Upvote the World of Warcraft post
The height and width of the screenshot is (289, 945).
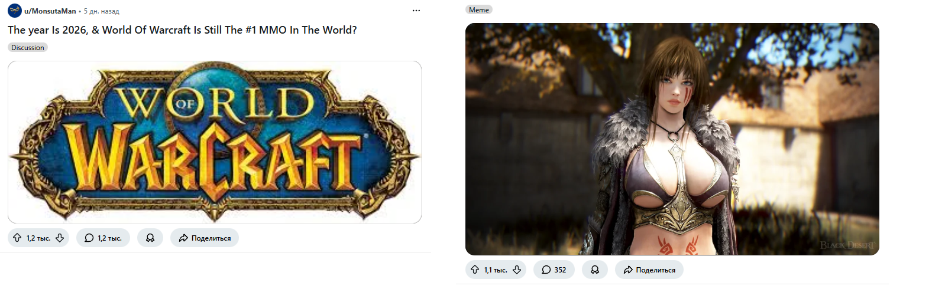tap(17, 238)
